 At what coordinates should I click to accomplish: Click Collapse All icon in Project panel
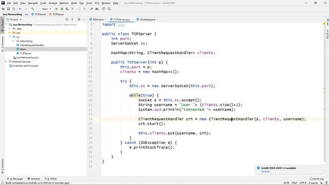[72, 20]
